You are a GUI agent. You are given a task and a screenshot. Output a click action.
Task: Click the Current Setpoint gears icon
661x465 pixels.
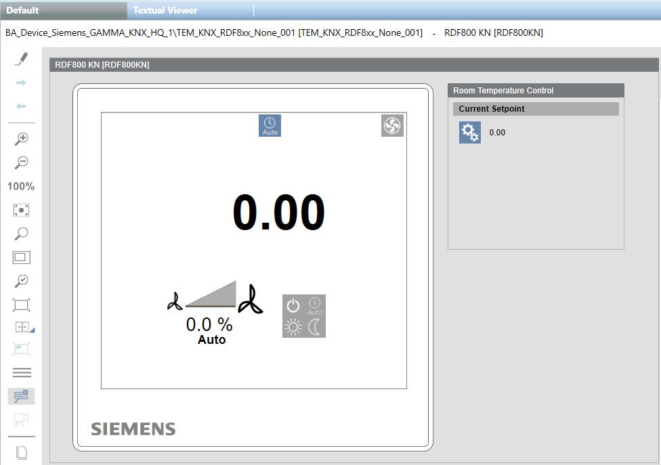(470, 133)
